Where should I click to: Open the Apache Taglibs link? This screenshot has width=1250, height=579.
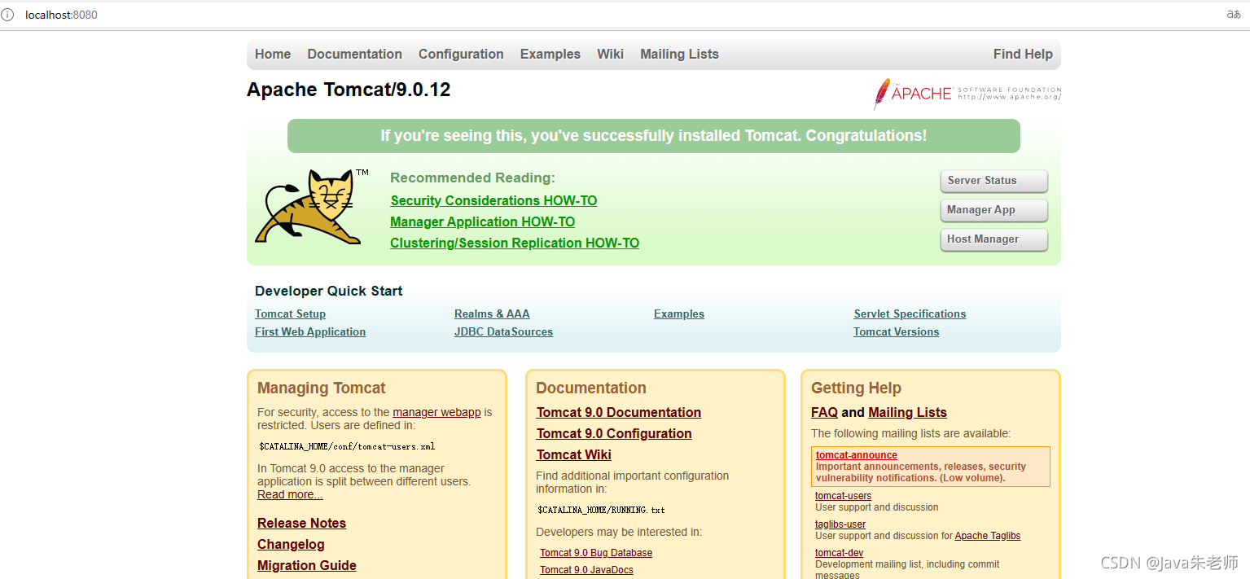[988, 536]
